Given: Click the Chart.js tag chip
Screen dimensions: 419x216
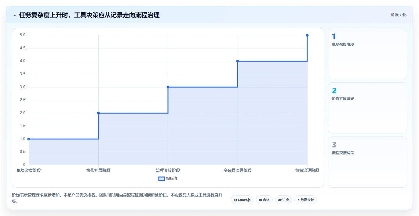Looking at the screenshot, I should click(242, 200).
